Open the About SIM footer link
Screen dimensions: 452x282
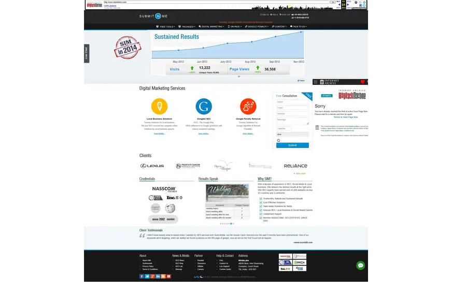147,260
